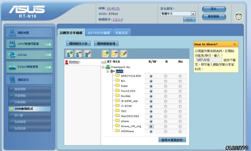Click the cartoon help mascot icon
Screen dimensions: 251x151
coord(239,17)
